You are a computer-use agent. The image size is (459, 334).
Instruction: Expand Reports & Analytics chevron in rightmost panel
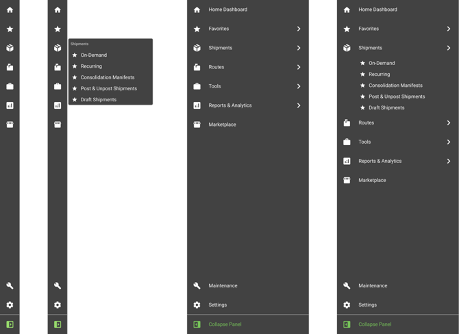click(x=448, y=161)
